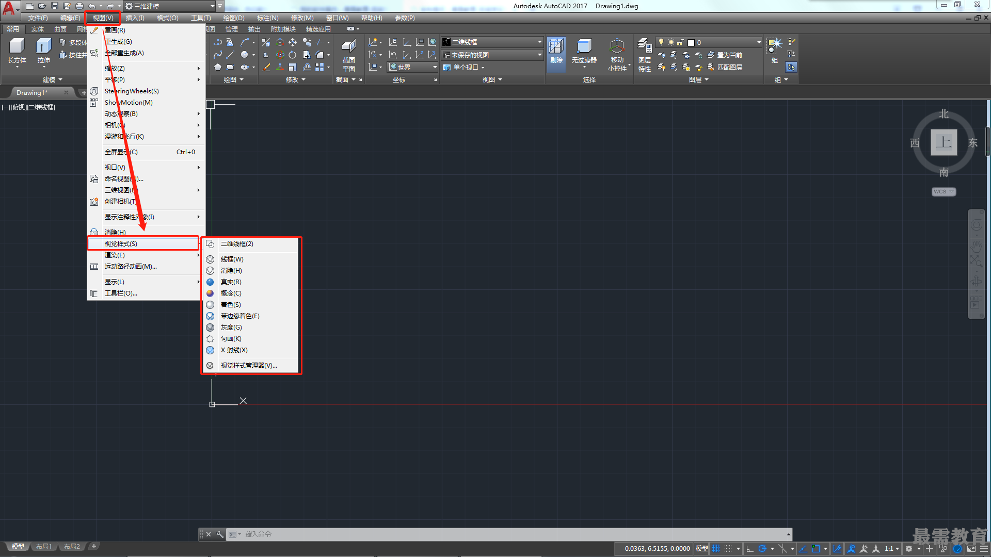Open the layer dropdown showing layer 0

tap(709, 42)
